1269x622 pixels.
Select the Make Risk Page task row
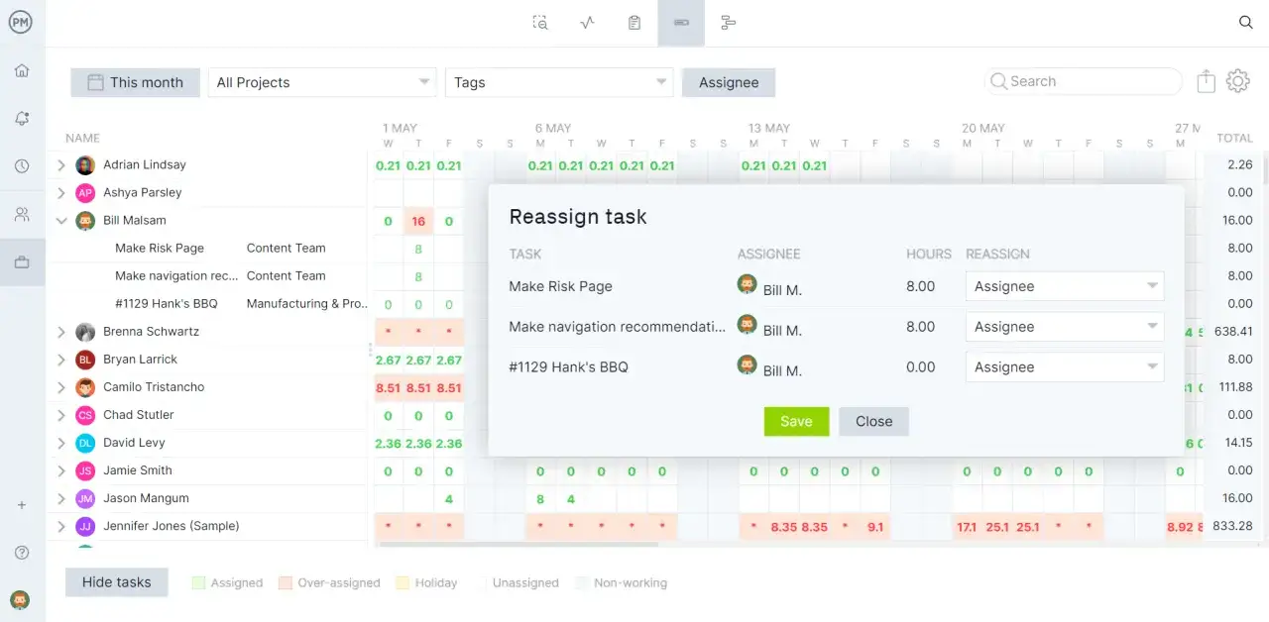pos(160,249)
